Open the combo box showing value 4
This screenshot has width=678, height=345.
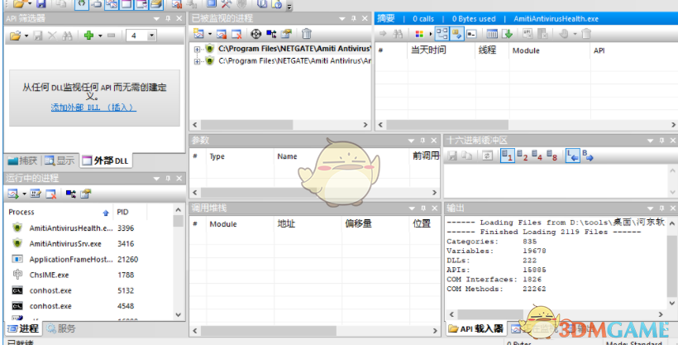(x=141, y=36)
